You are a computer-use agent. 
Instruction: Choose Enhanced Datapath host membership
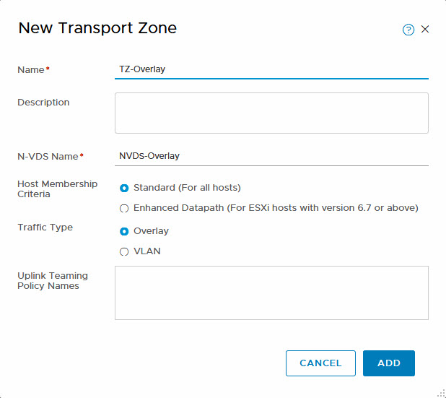point(125,208)
